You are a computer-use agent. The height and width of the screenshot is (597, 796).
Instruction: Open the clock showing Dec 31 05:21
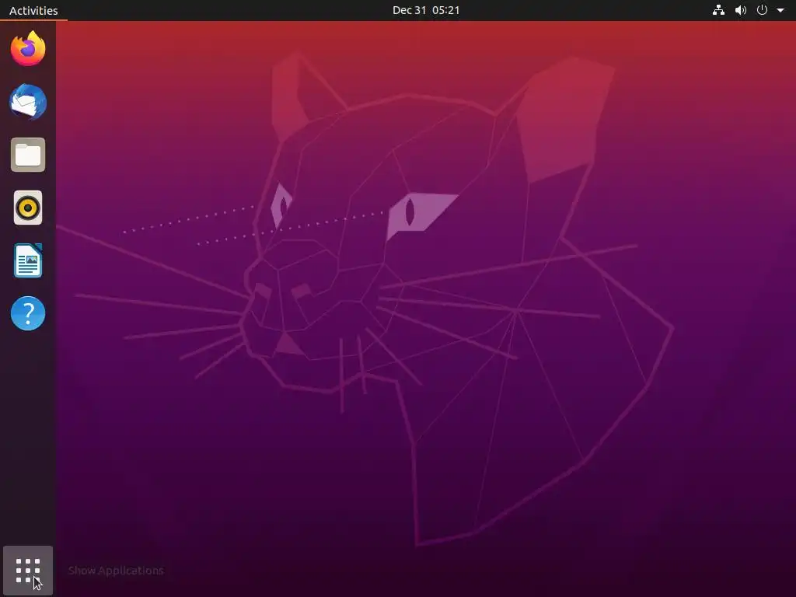click(426, 10)
